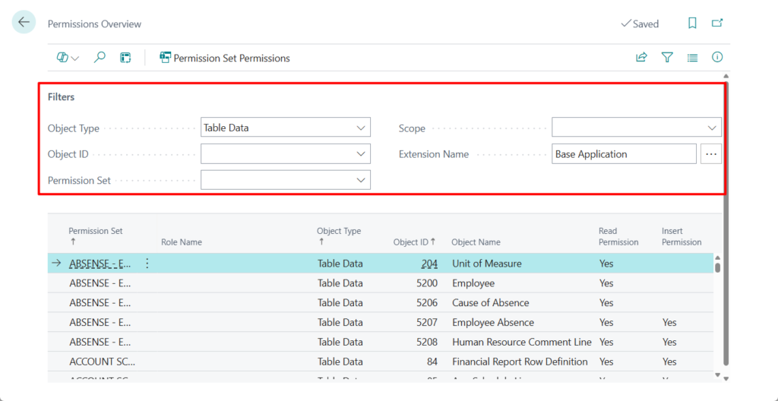Screen dimensions: 778x401
Task: Expand the Object Type dropdown
Action: click(x=361, y=128)
